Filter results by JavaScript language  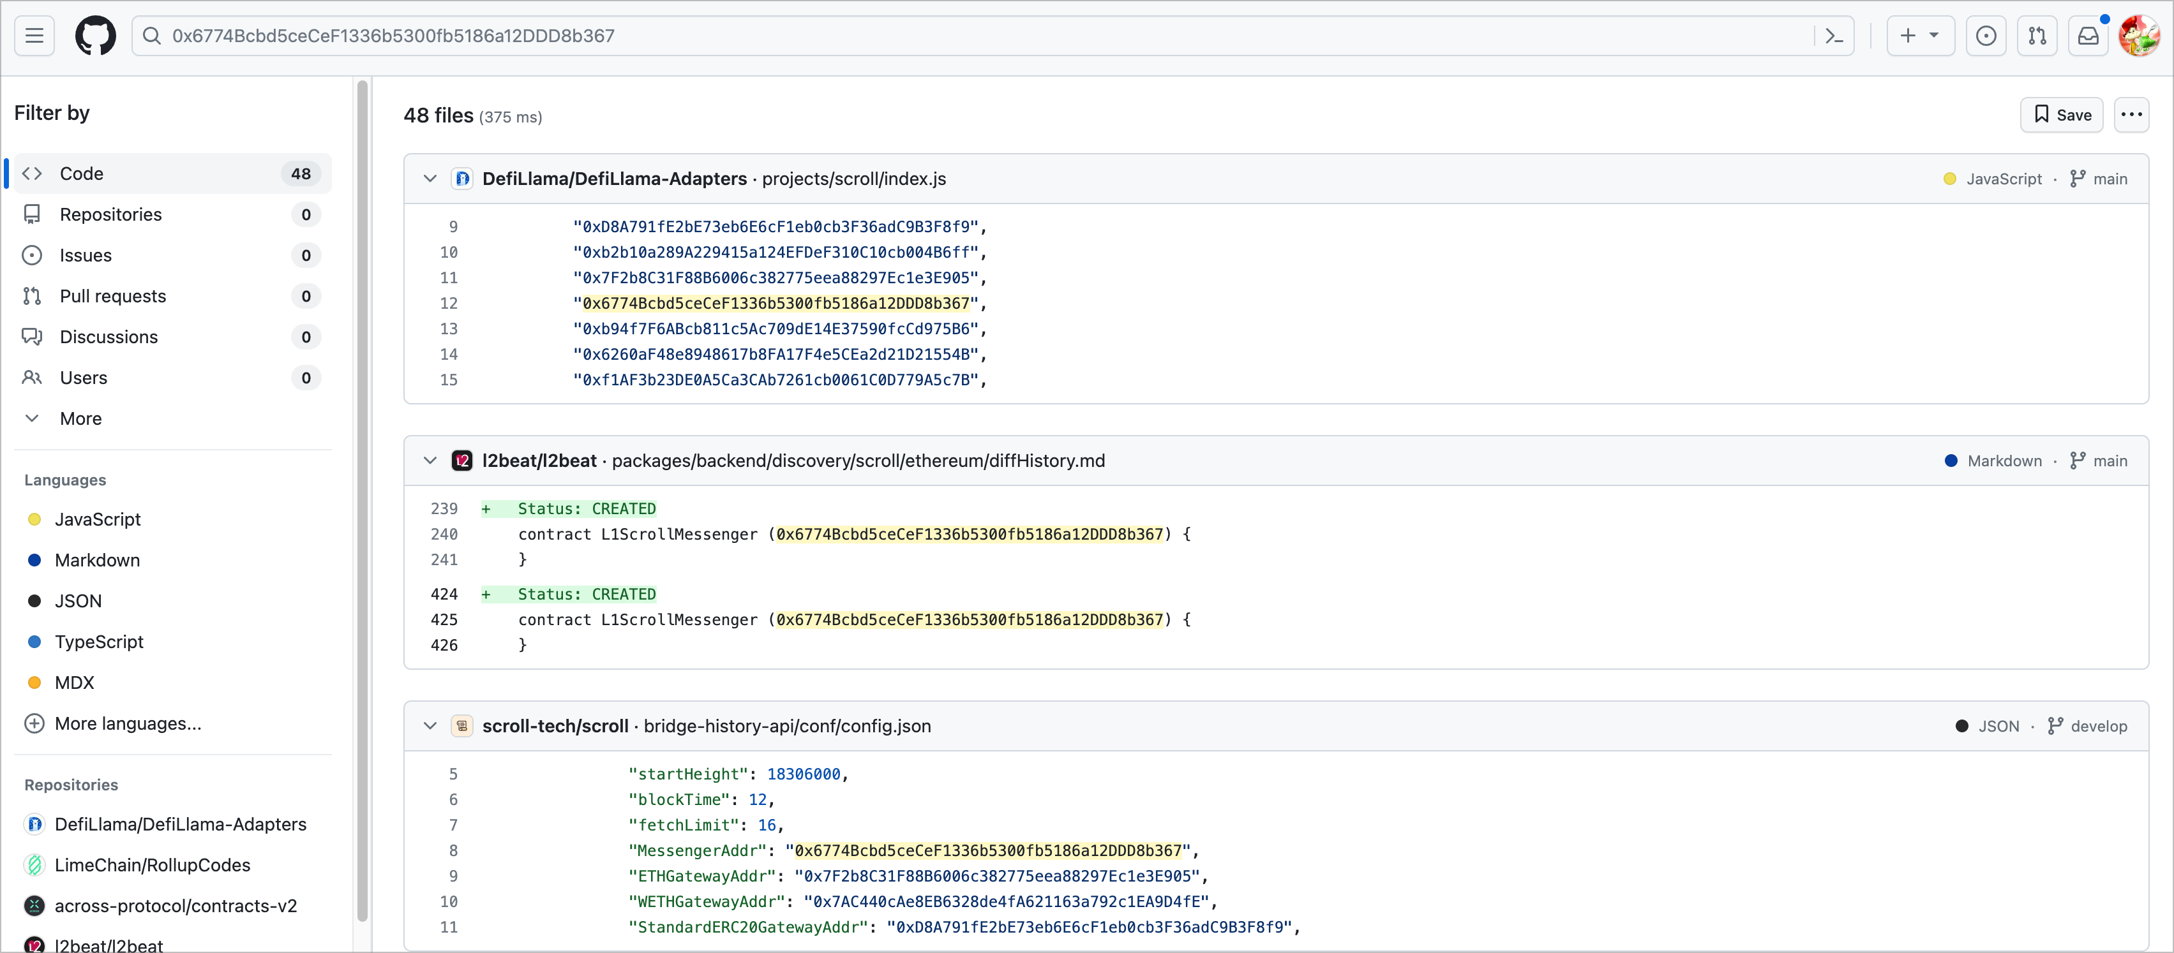(97, 519)
